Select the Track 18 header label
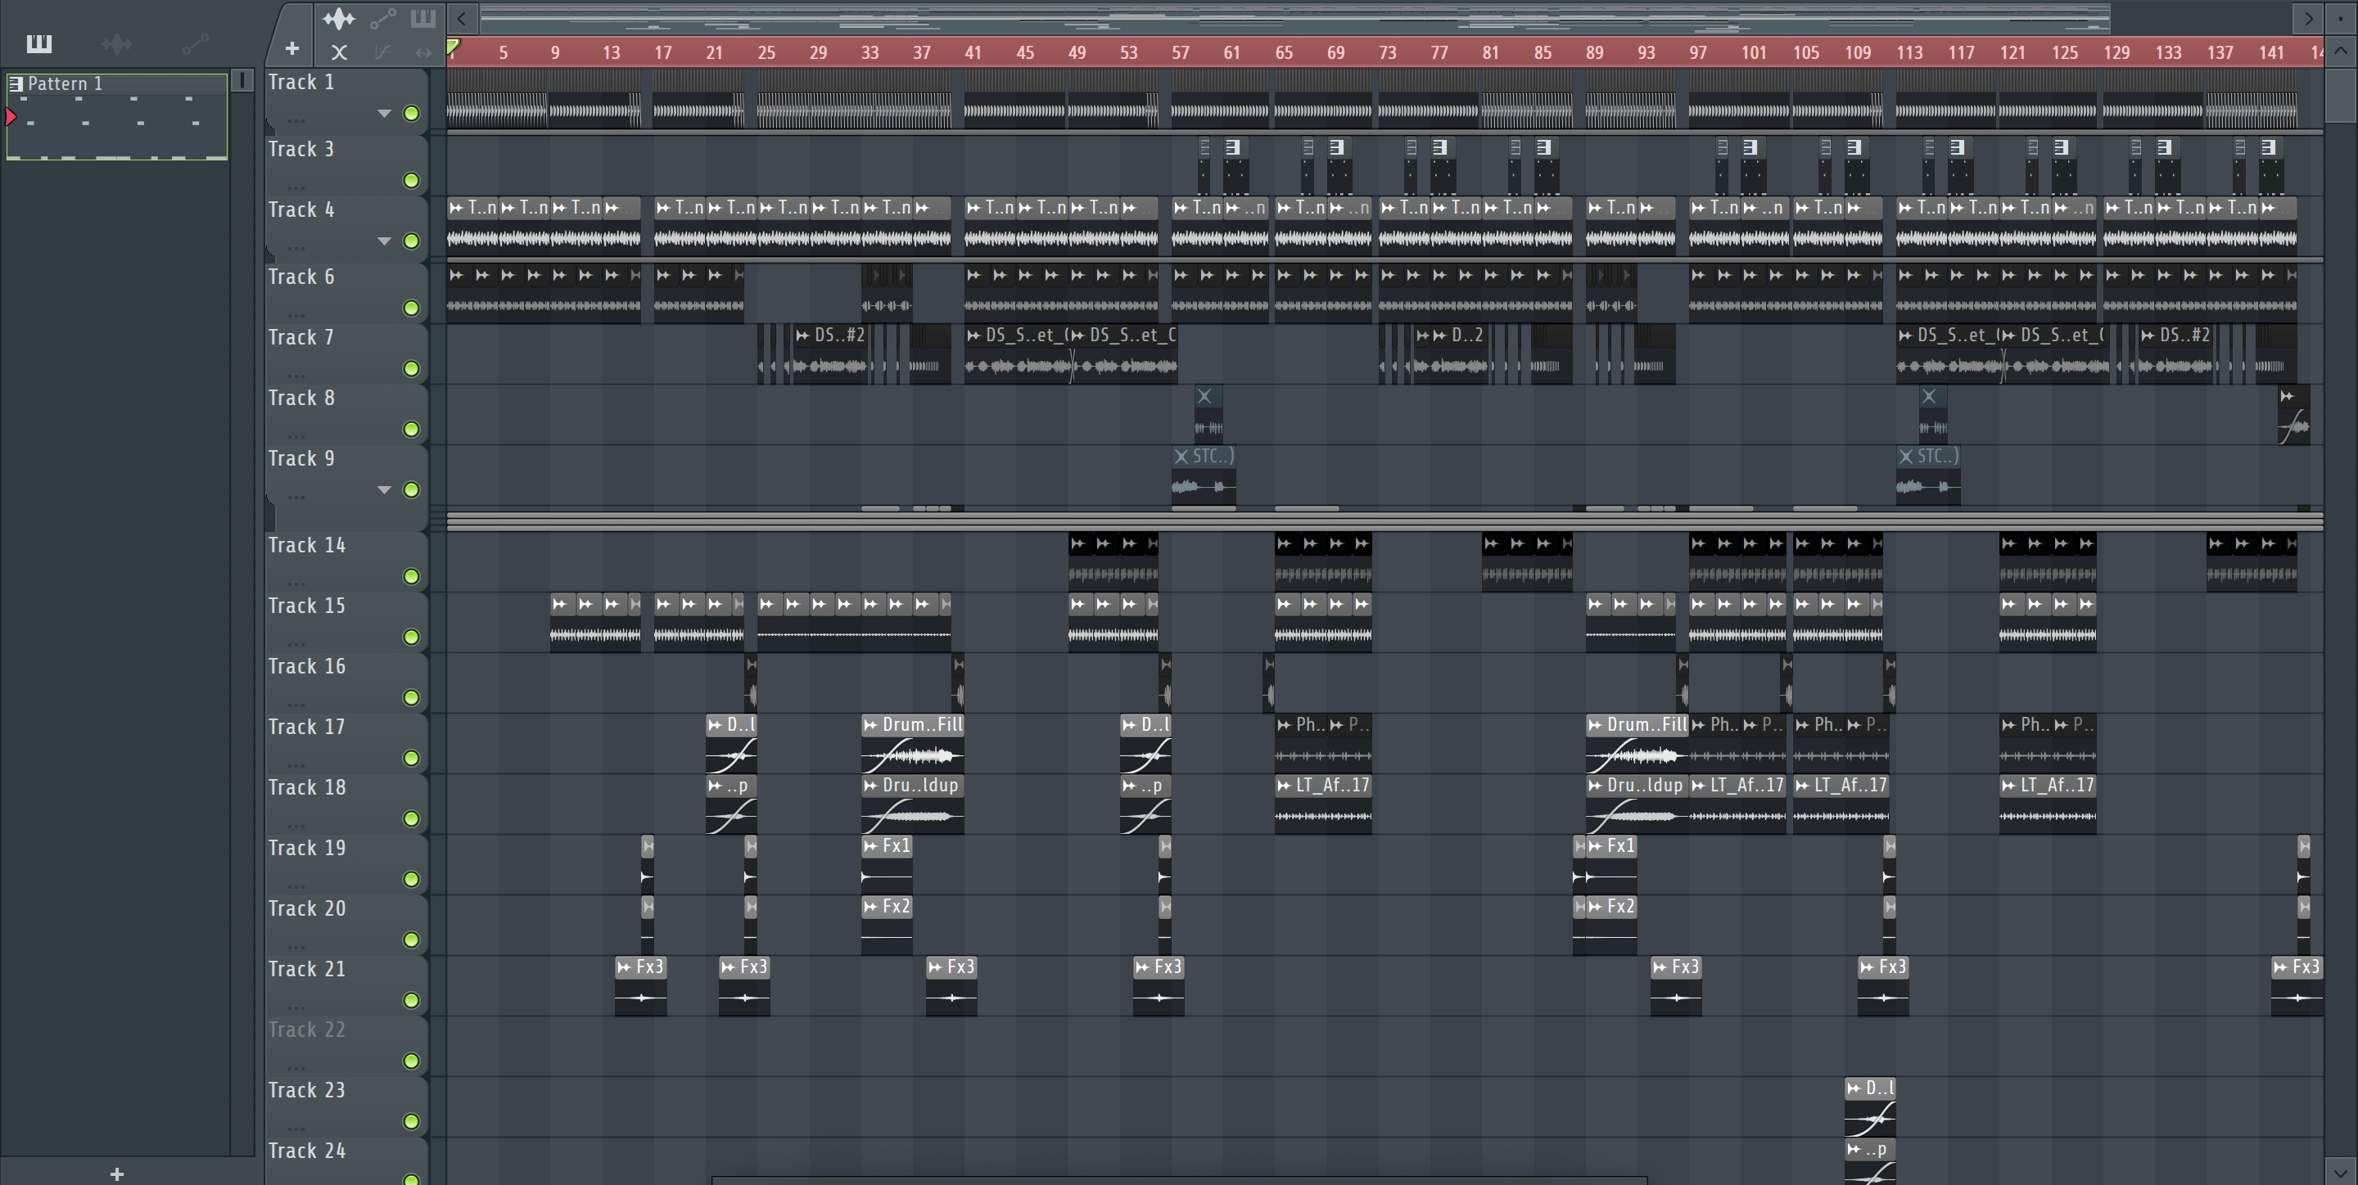 point(307,787)
